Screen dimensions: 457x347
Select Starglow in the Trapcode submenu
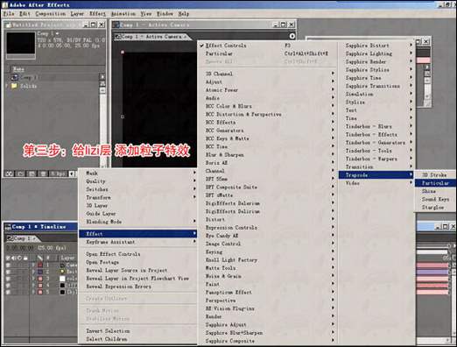tap(435, 207)
